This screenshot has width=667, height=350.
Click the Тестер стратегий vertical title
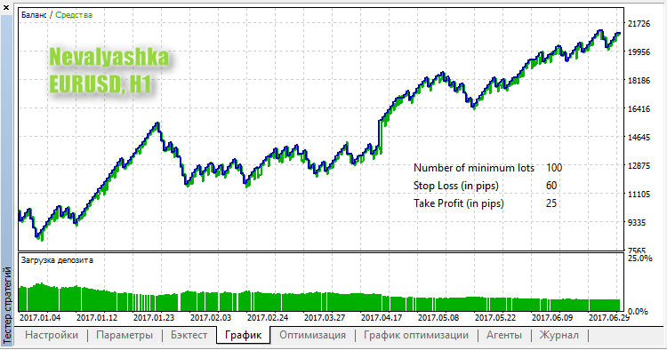(x=7, y=305)
